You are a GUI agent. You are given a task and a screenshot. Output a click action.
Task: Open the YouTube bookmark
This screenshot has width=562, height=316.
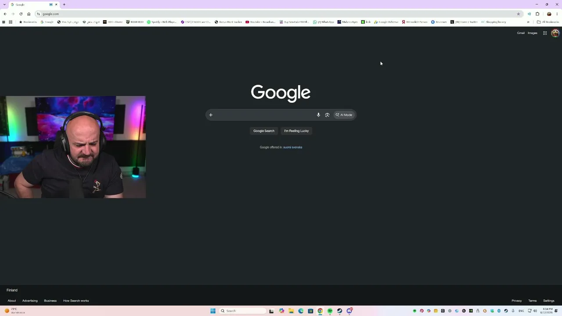pyautogui.click(x=261, y=22)
